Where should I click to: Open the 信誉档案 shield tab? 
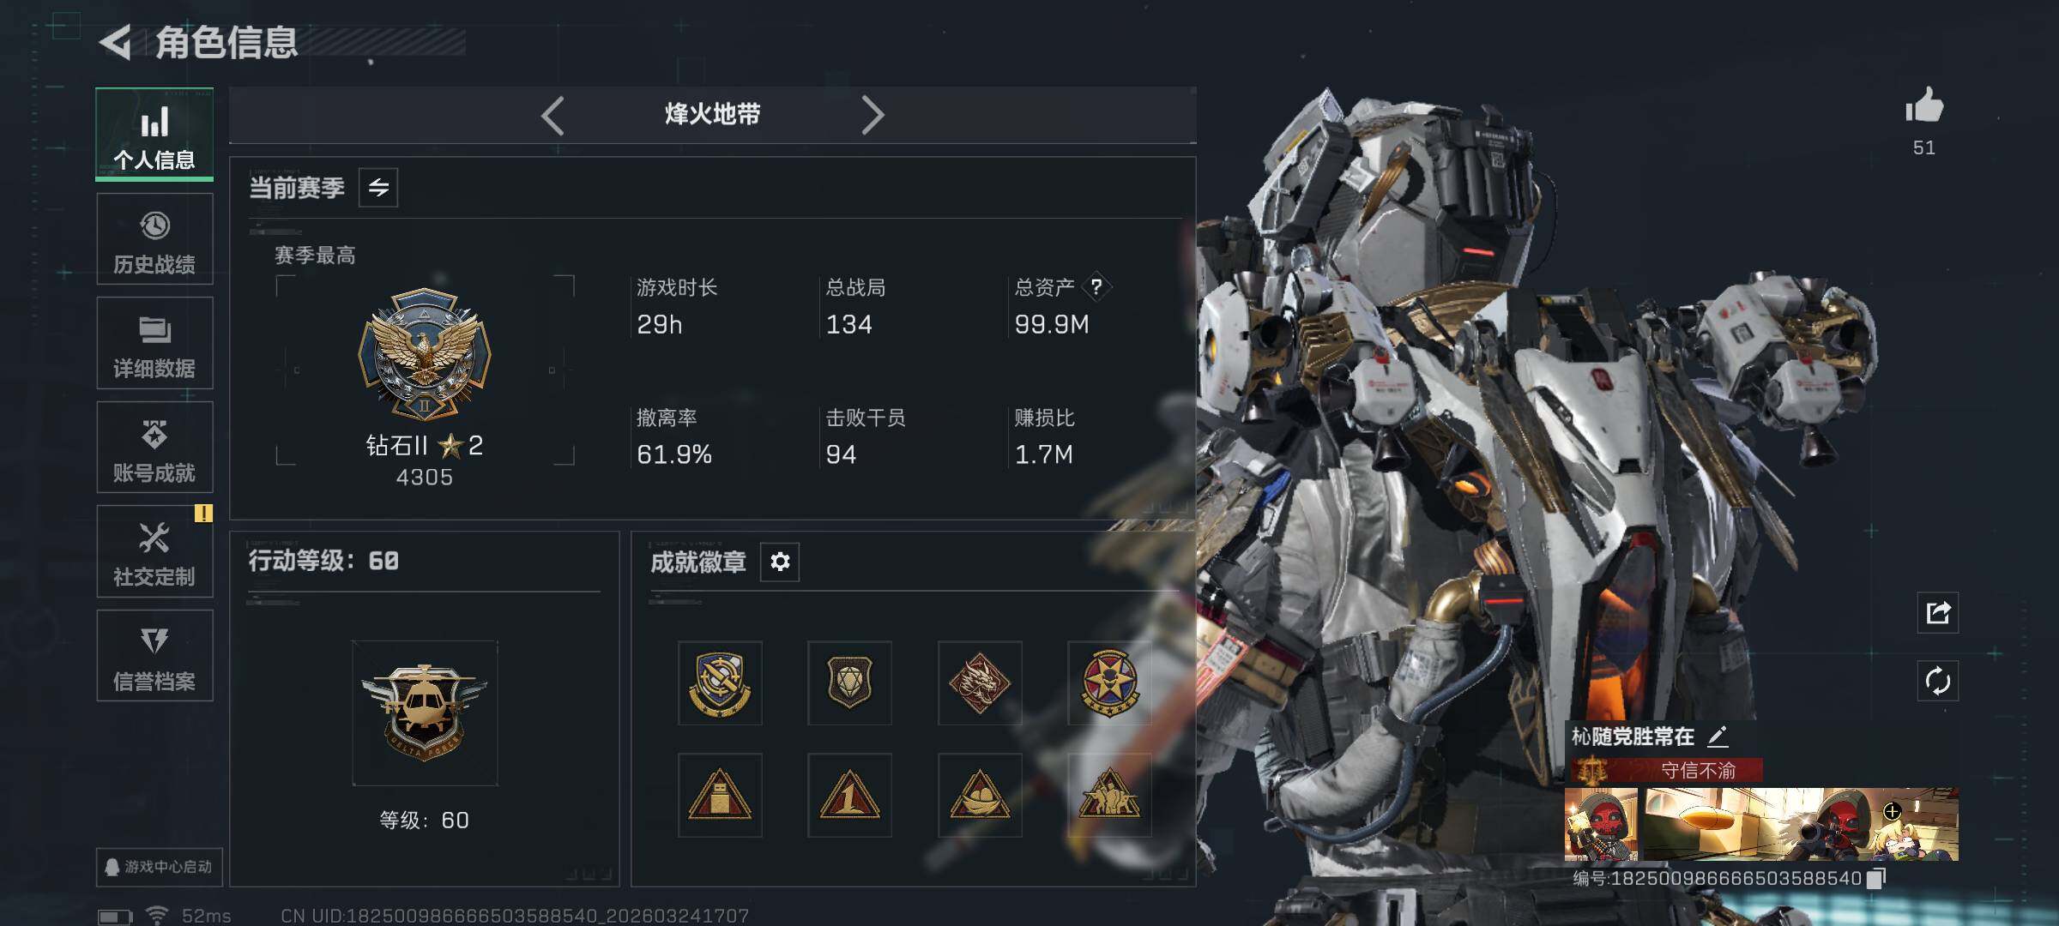(154, 656)
